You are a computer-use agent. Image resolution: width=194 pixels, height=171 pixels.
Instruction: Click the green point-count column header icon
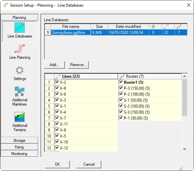[153, 27]
